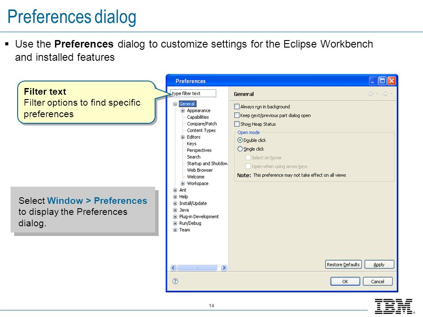Select Team in the preferences tree
This screenshot has height=317, width=423.
(x=185, y=230)
